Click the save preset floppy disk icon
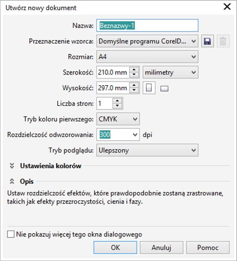237x261 pixels. click(x=207, y=41)
